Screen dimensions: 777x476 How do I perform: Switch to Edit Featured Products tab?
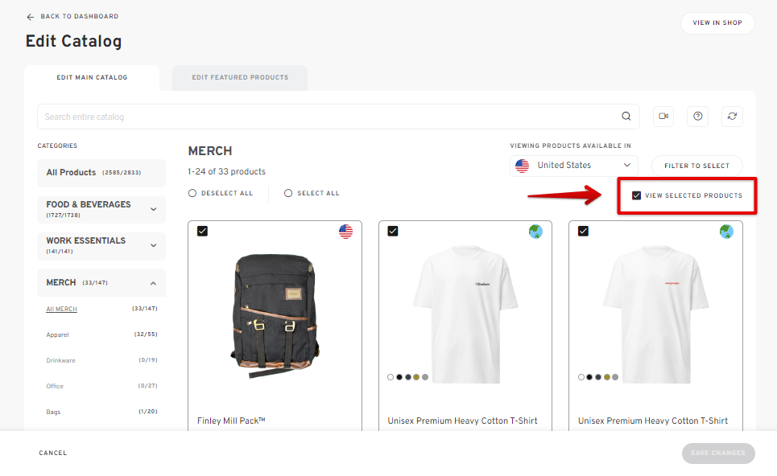click(x=240, y=78)
